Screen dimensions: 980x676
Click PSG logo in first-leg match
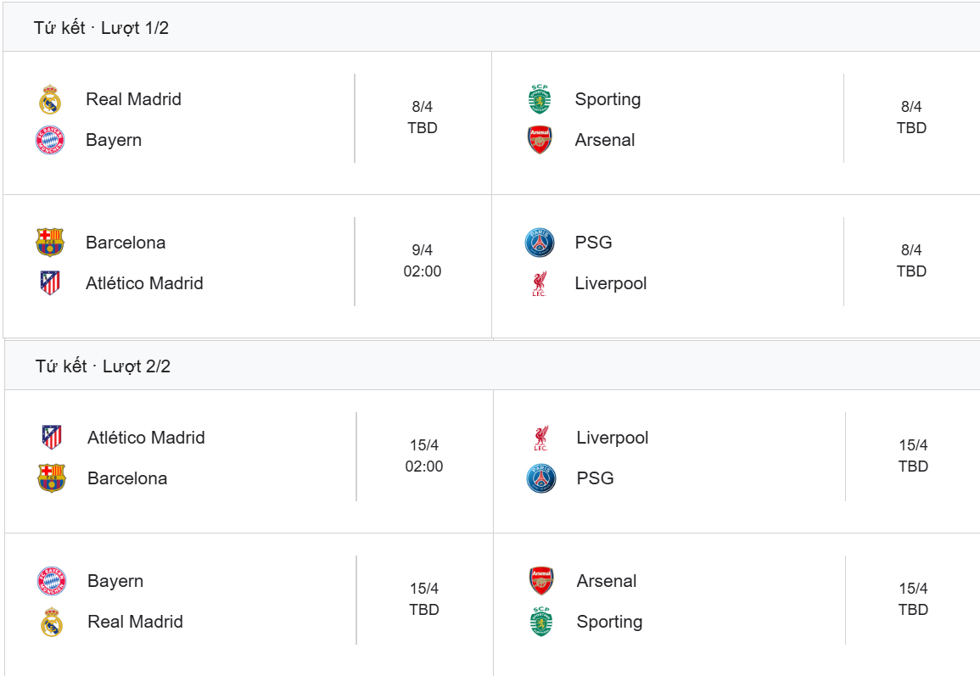pyautogui.click(x=540, y=243)
